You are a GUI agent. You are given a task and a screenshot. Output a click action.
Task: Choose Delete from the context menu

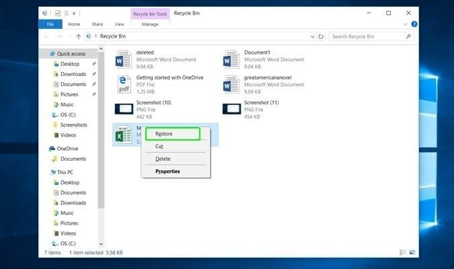(163, 159)
